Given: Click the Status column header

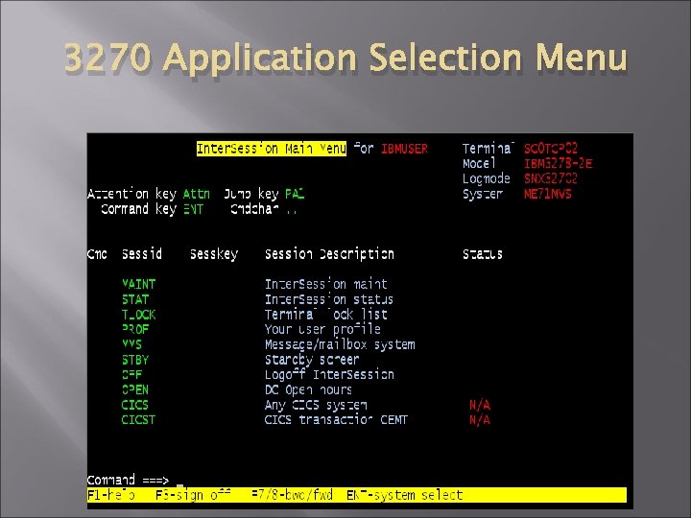Looking at the screenshot, I should 483,254.
